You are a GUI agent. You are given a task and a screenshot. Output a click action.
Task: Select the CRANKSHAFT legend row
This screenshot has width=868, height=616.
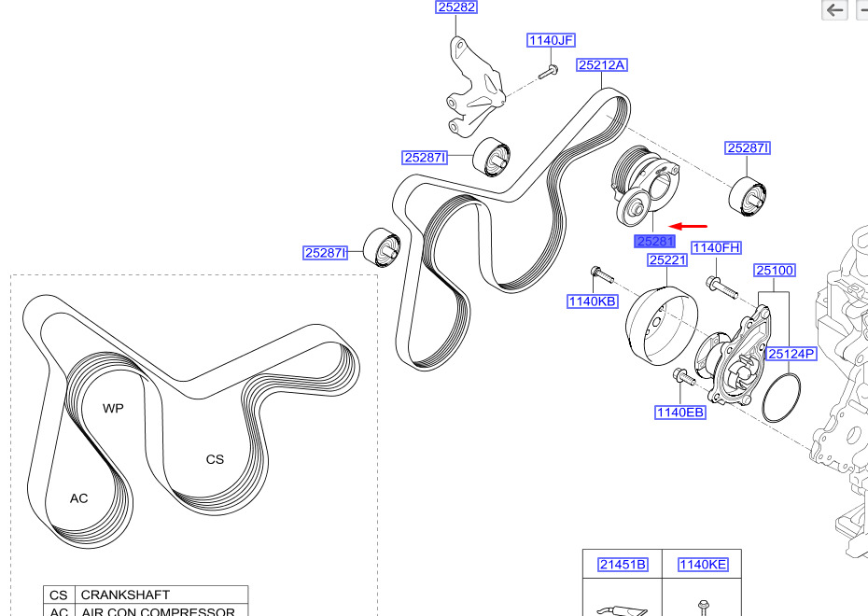(146, 595)
